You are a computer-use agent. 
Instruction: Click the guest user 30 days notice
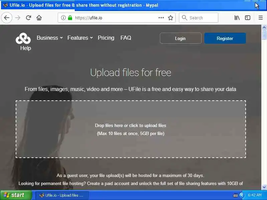point(130,176)
